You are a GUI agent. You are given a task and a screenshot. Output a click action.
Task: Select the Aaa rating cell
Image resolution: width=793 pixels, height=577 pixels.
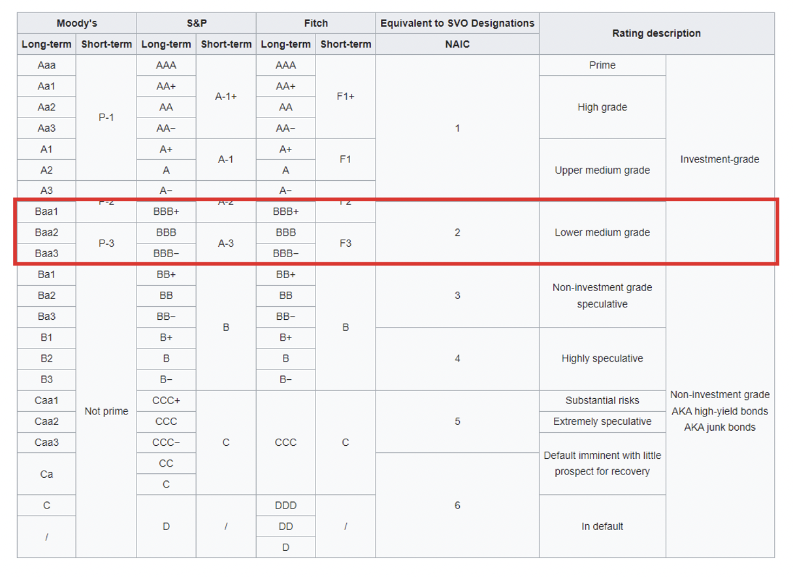46,65
